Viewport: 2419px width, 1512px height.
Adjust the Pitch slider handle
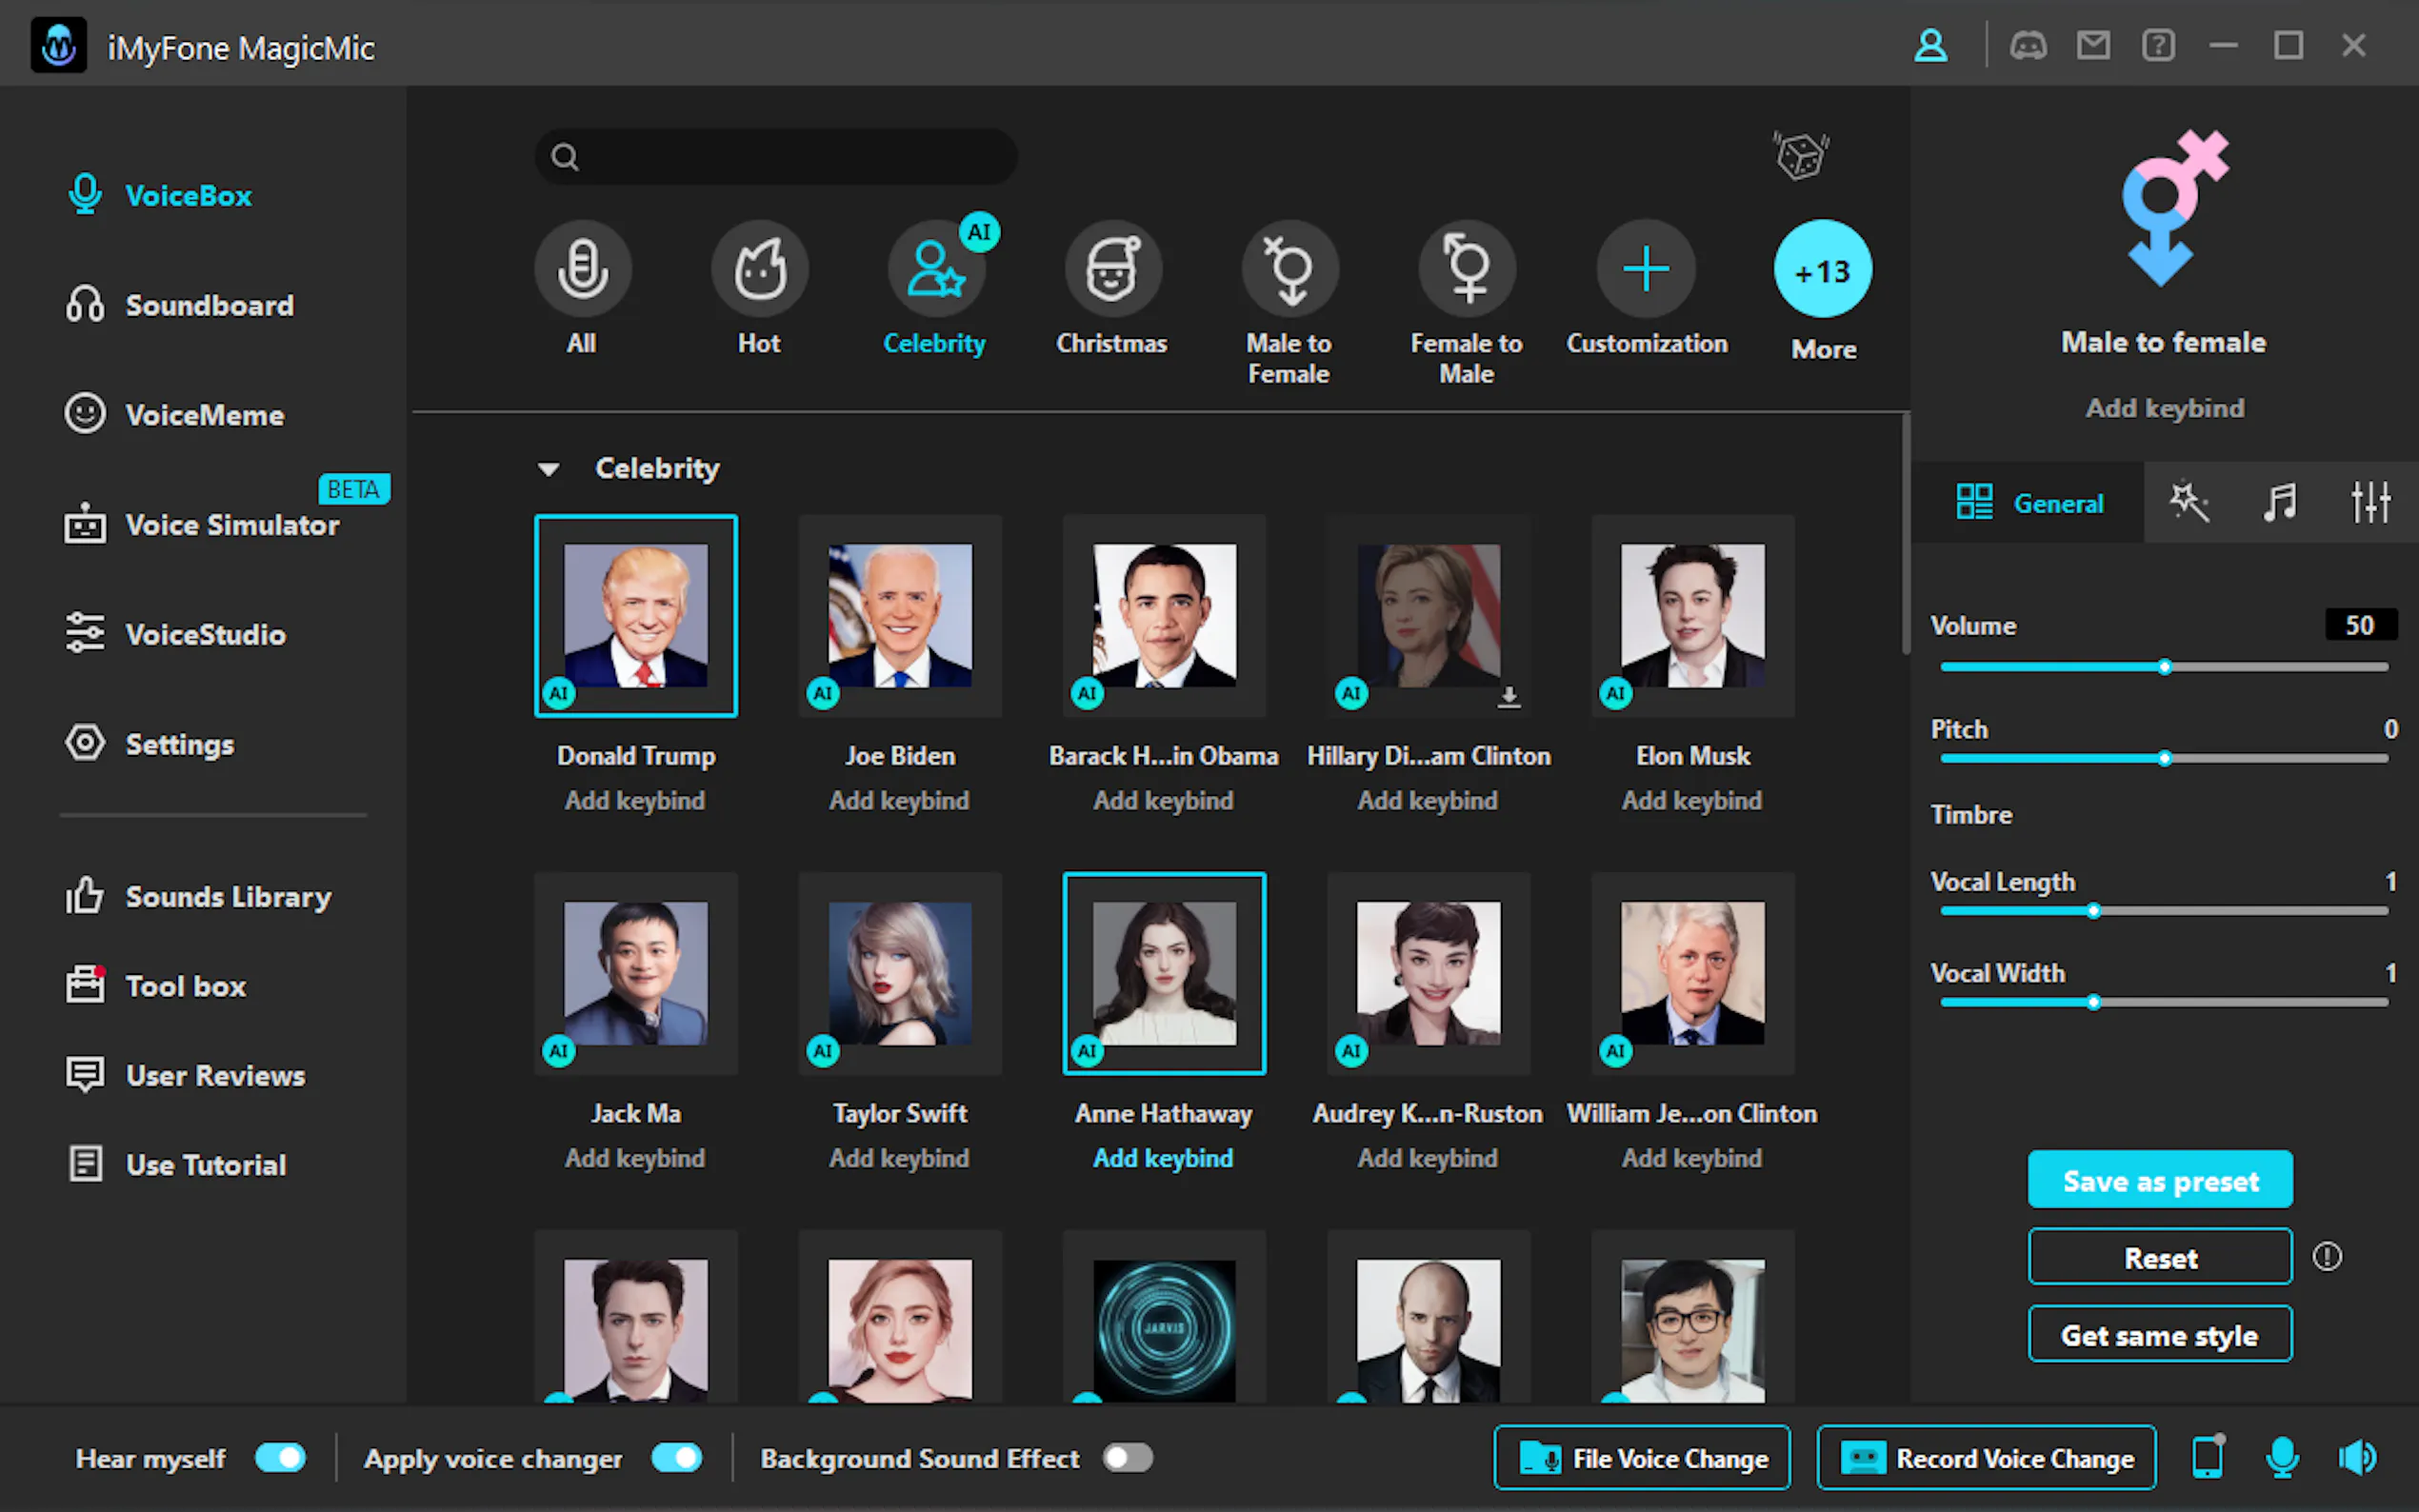[x=2164, y=759]
